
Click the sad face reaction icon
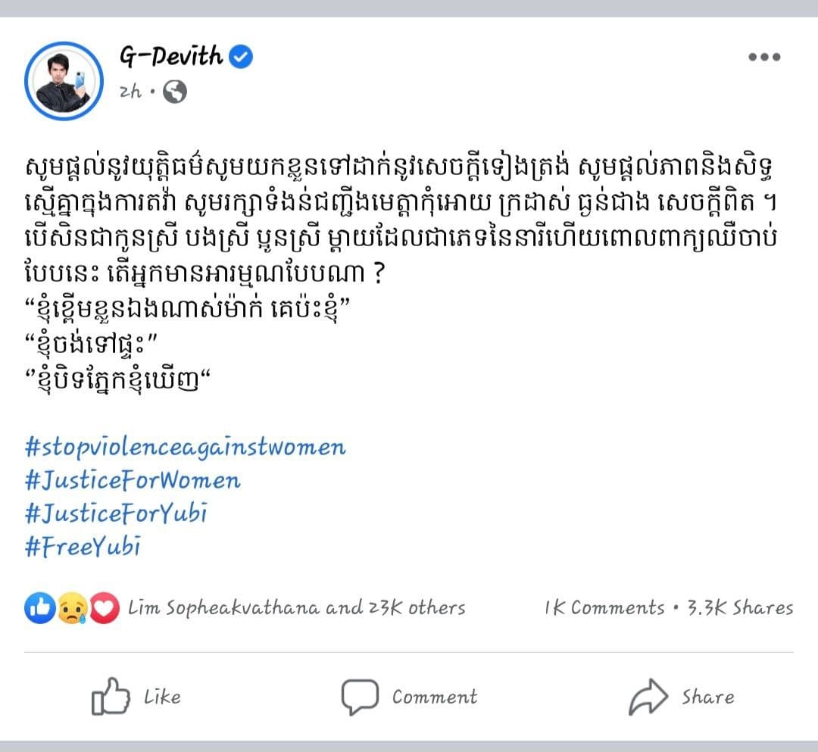click(x=72, y=608)
